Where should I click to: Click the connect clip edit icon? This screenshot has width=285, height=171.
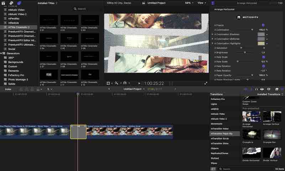(21, 89)
